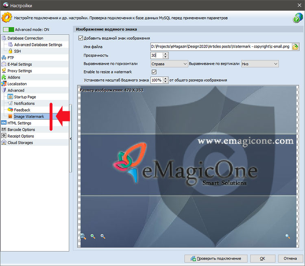Uncheck Добавить водяной знак изображения
305x266 pixels.
click(x=81, y=38)
